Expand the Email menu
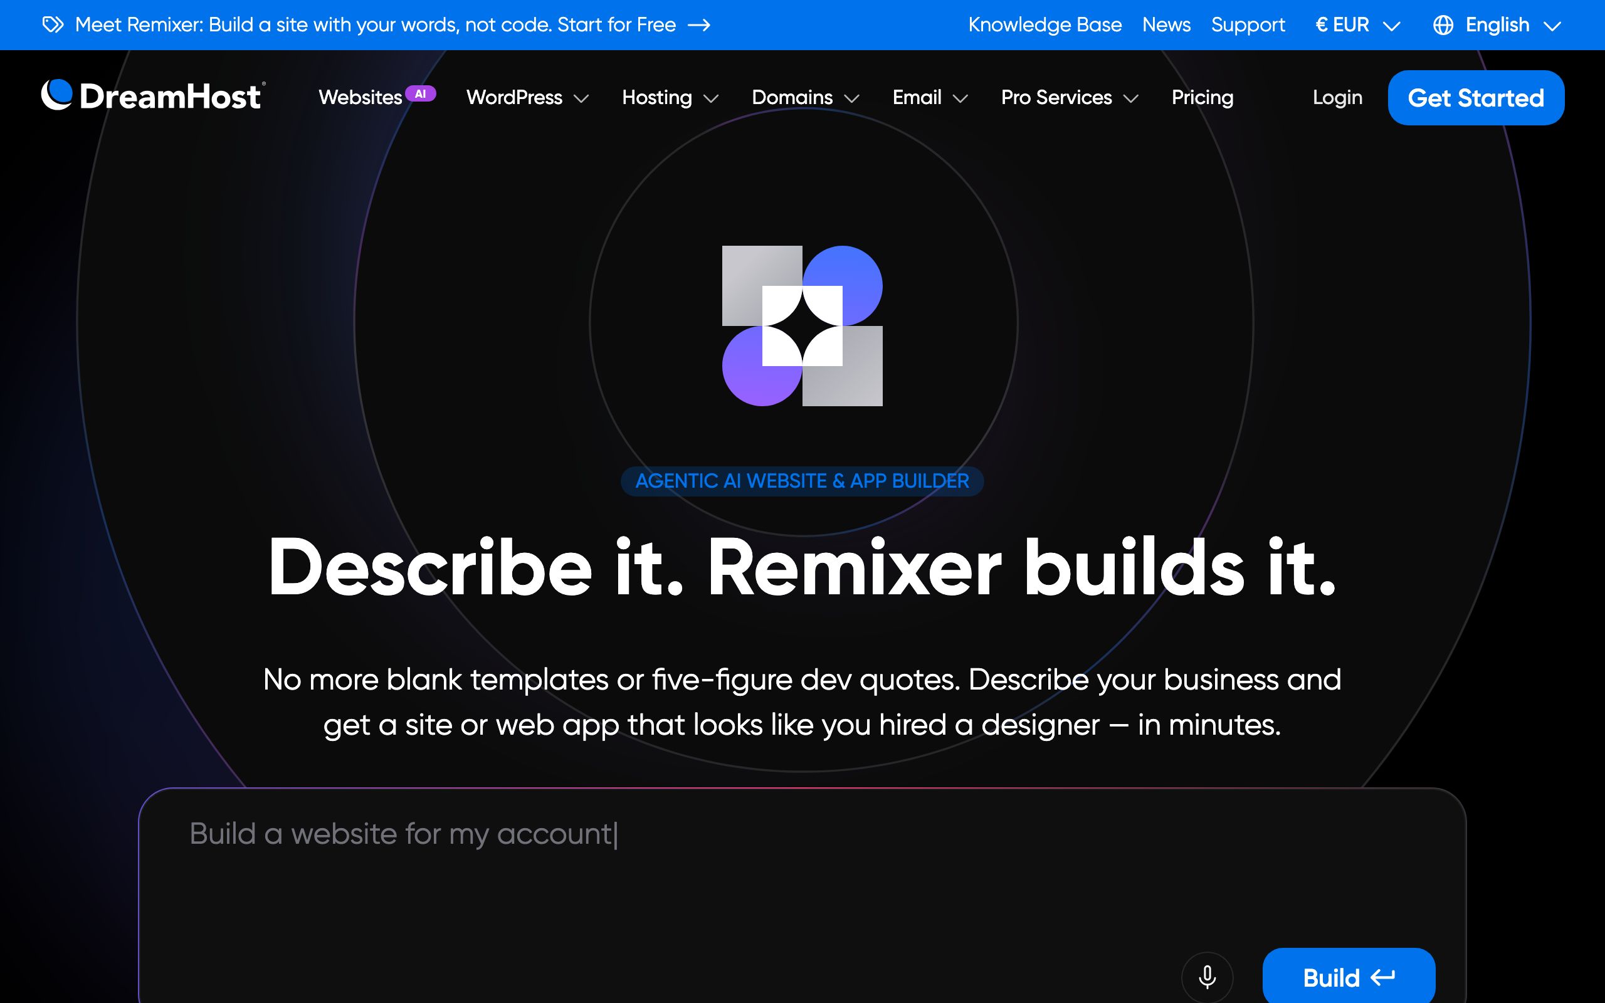Screen dimensions: 1605x1003 [x=930, y=98]
